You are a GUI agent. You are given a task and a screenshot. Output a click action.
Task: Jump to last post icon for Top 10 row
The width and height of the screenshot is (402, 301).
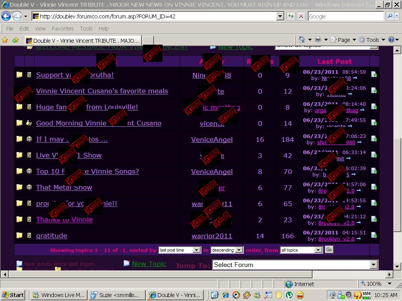(374, 171)
